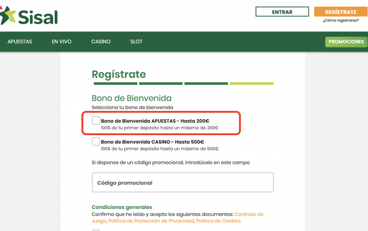Click the second progress bar segment
Viewport: 368px width, 231px height.
click(x=161, y=83)
